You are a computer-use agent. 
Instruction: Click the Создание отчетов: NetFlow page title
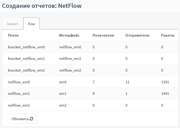(x=42, y=6)
